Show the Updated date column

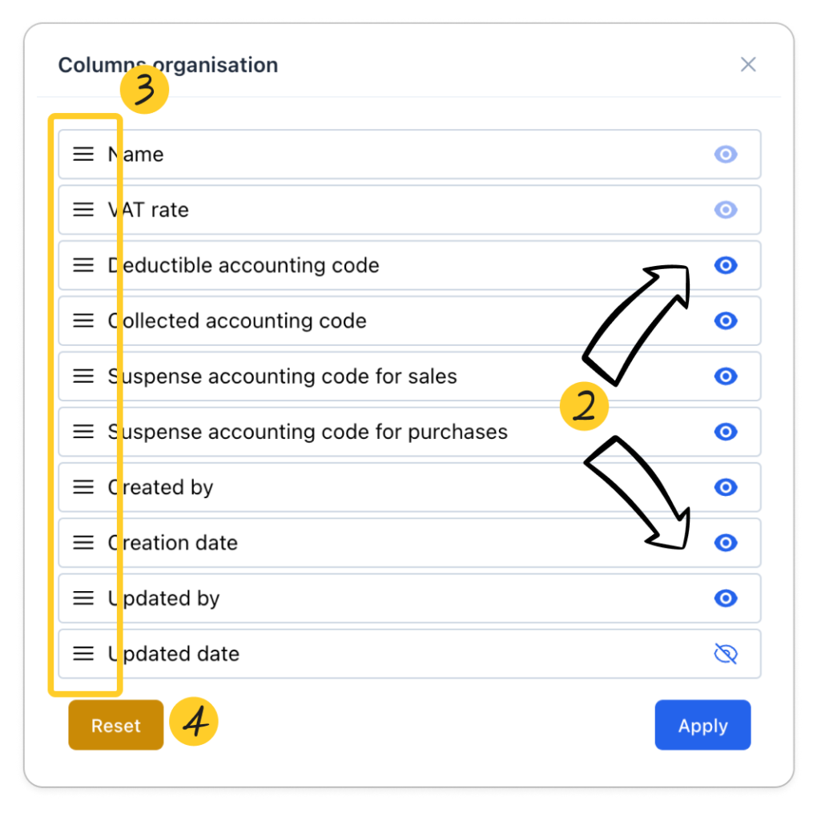point(726,654)
